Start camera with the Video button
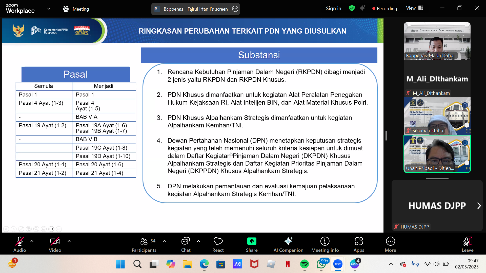 pyautogui.click(x=55, y=244)
